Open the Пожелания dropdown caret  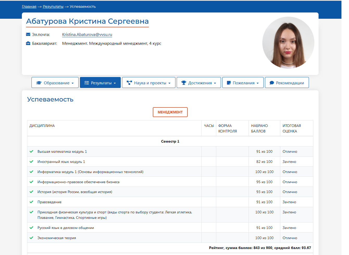click(258, 83)
